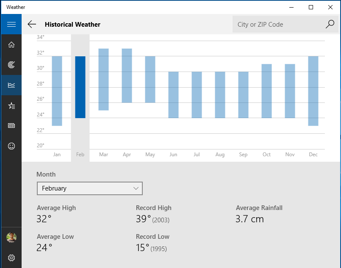Image resolution: width=341 pixels, height=268 pixels.
Task: Click the Jan month label
Action: point(57,155)
